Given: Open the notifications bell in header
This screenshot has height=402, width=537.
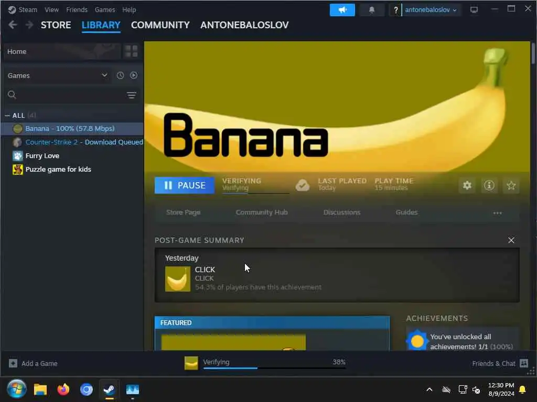Looking at the screenshot, I should pos(372,10).
